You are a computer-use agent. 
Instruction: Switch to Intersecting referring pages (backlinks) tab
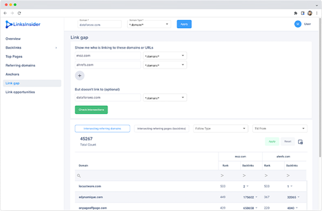point(161,128)
